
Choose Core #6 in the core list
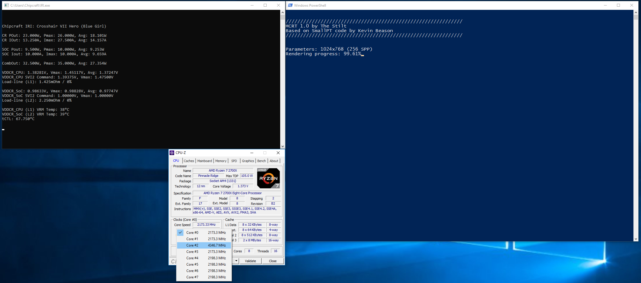(204, 271)
